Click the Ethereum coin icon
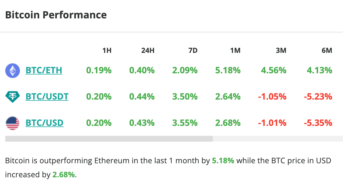Viewport: 343px width, 191px height. (x=13, y=70)
